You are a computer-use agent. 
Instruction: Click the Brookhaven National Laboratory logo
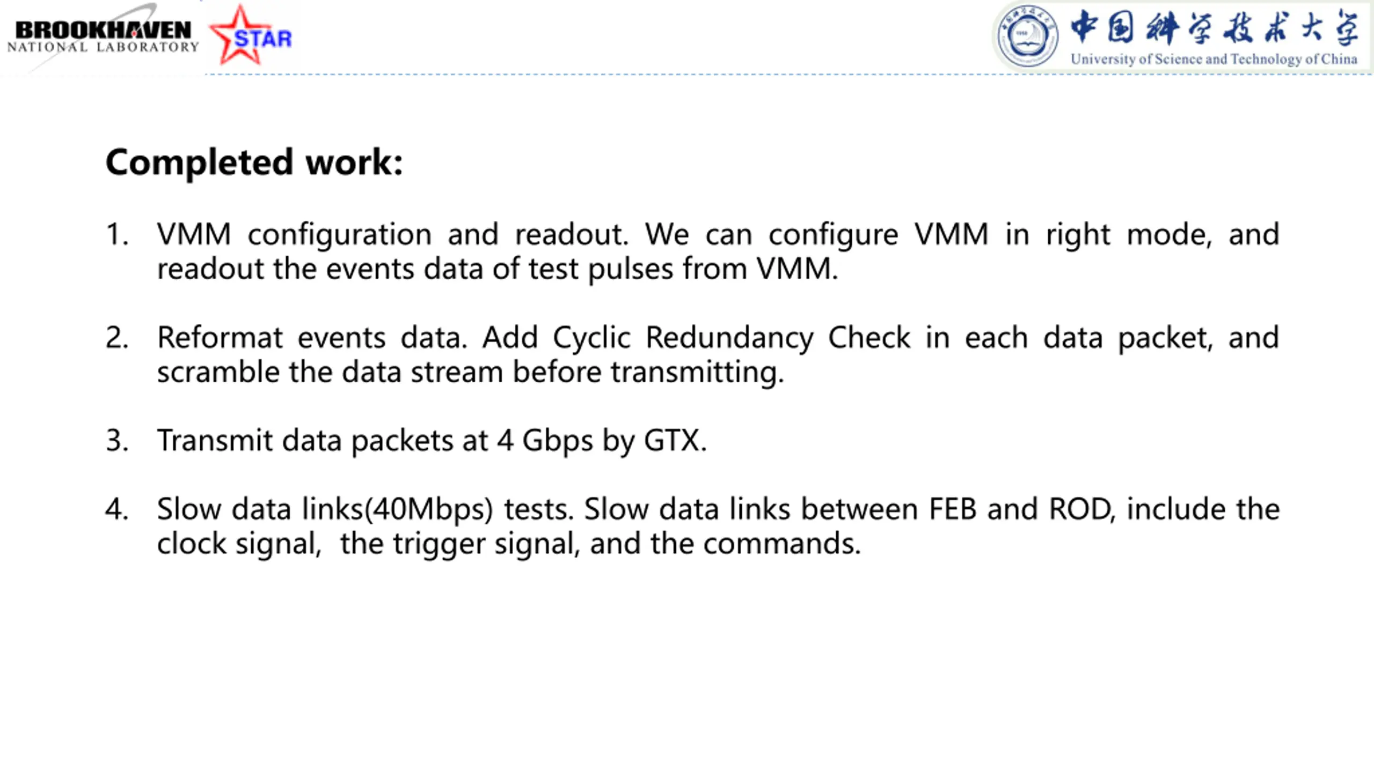[x=102, y=36]
